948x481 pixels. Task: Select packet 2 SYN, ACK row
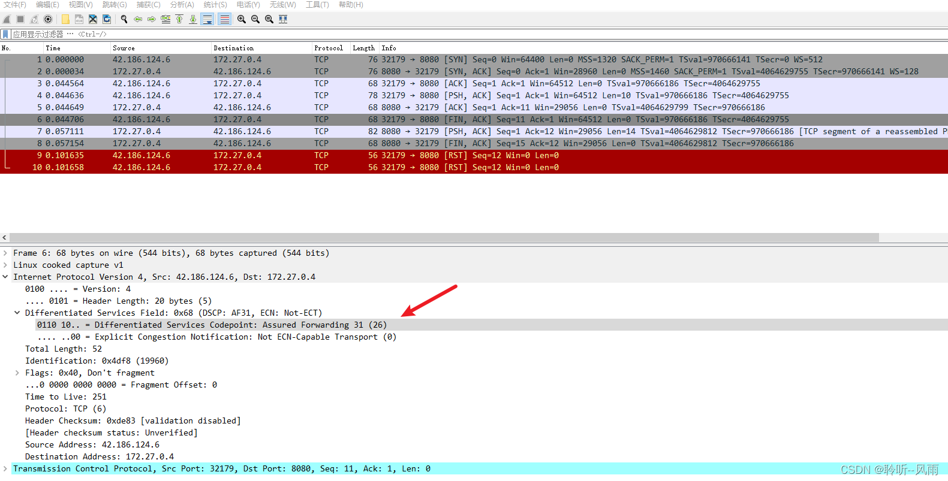point(474,71)
